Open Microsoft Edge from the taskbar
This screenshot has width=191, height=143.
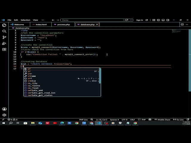tap(62, 123)
